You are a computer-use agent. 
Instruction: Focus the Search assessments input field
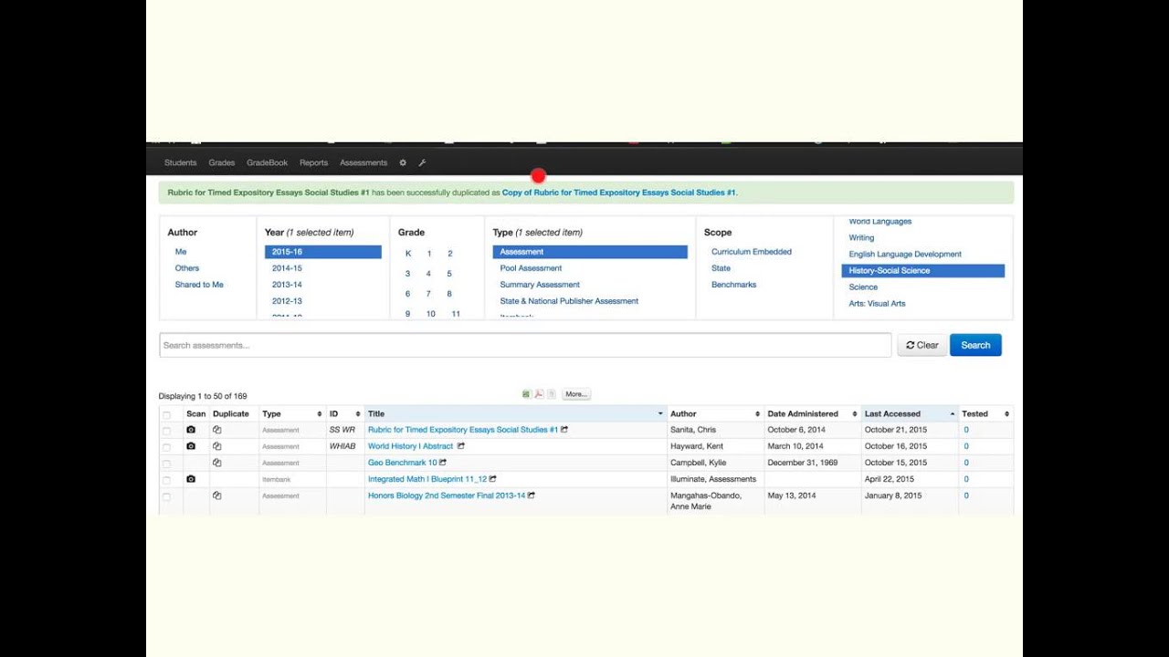pos(525,345)
